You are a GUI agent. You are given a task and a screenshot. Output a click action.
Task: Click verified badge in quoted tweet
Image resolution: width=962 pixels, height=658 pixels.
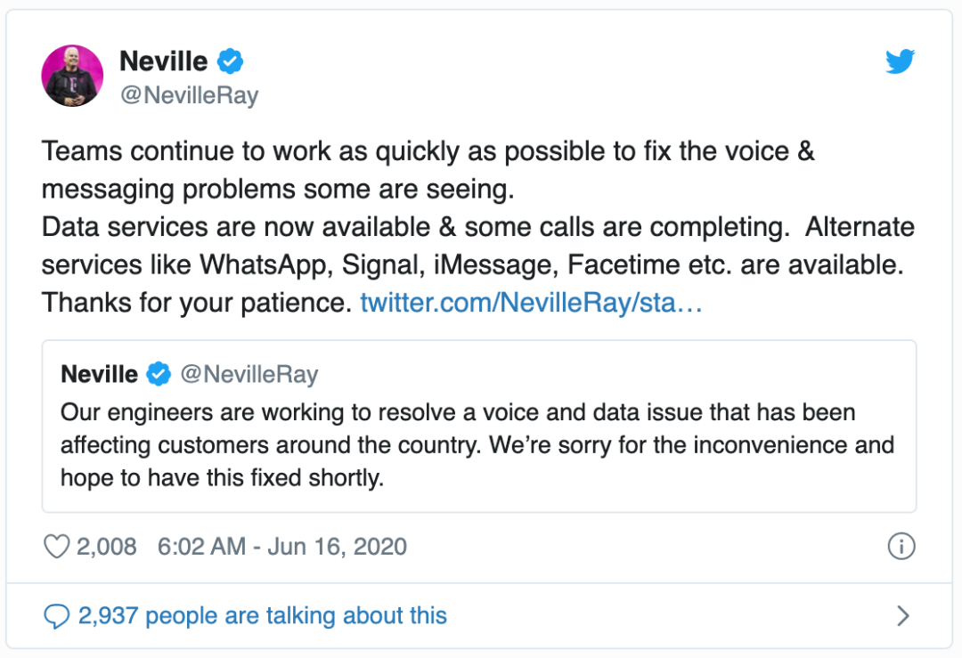159,373
